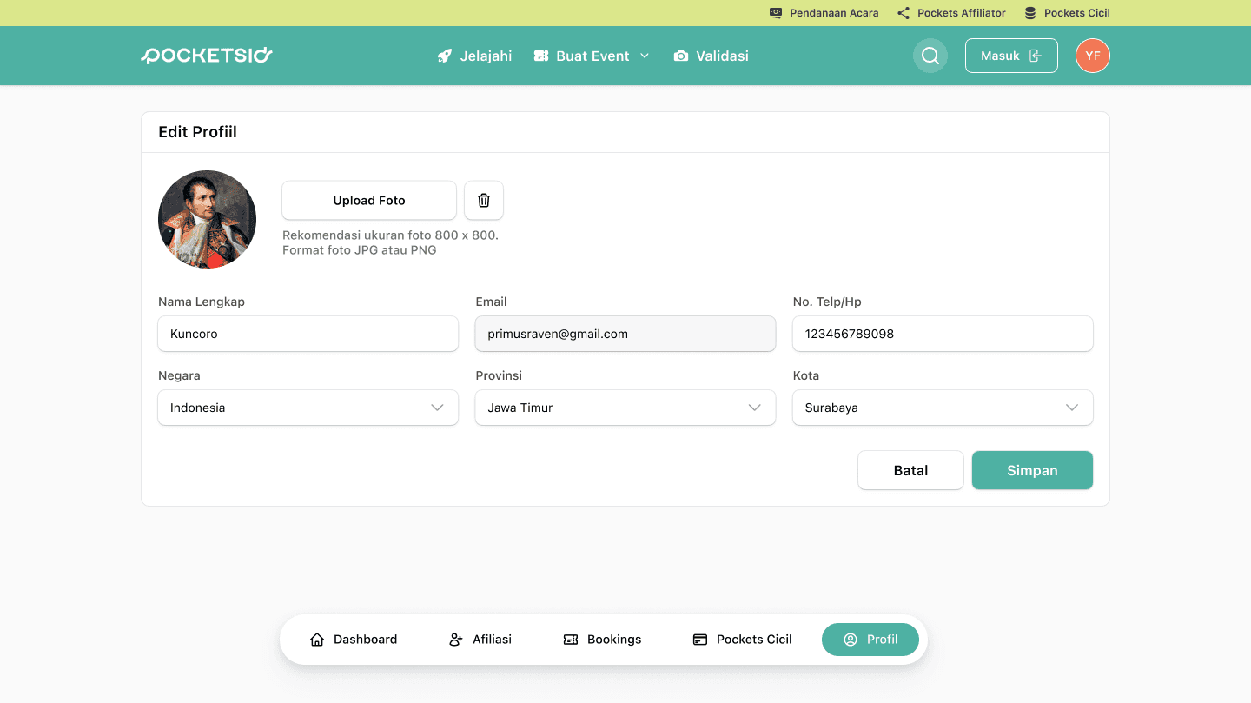Open the Pockets Affiliator link
The image size is (1251, 703).
(x=951, y=13)
